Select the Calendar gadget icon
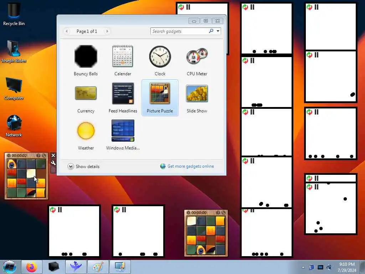The image size is (365, 274). click(123, 56)
